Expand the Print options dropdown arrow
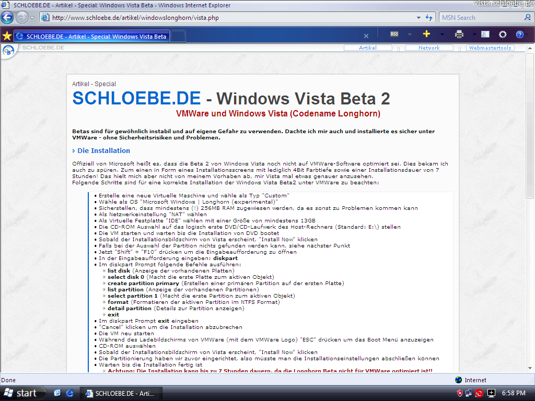This screenshot has height=401, width=535. point(474,34)
